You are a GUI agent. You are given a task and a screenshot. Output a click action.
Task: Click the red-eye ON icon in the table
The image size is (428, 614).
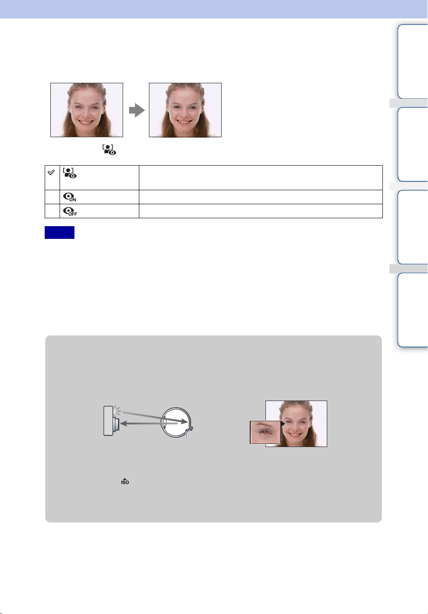(x=70, y=197)
